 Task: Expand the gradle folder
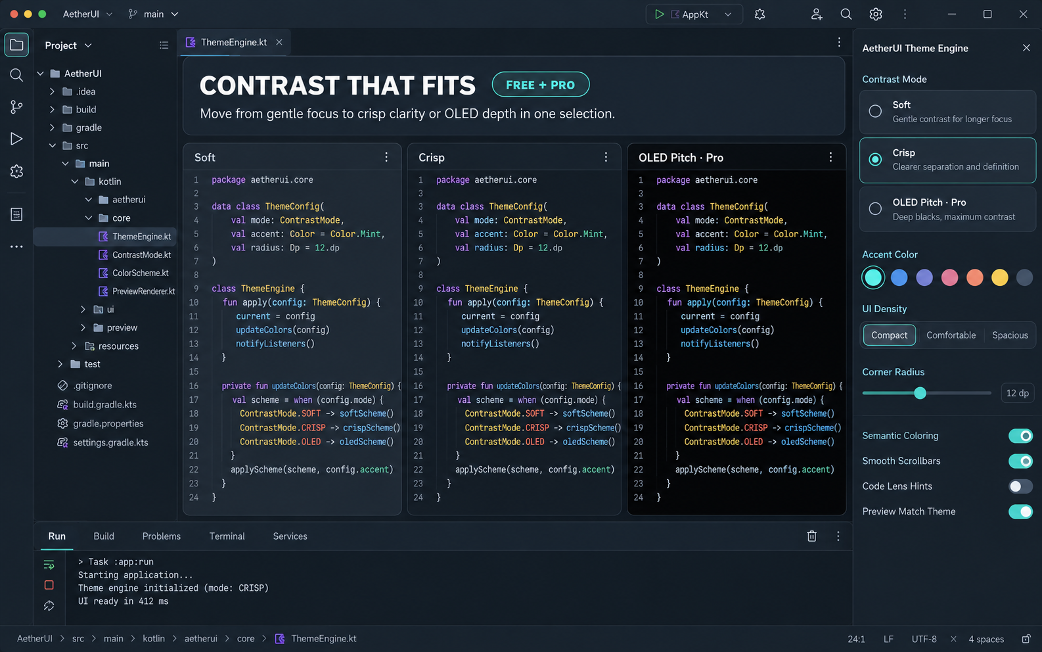point(52,128)
